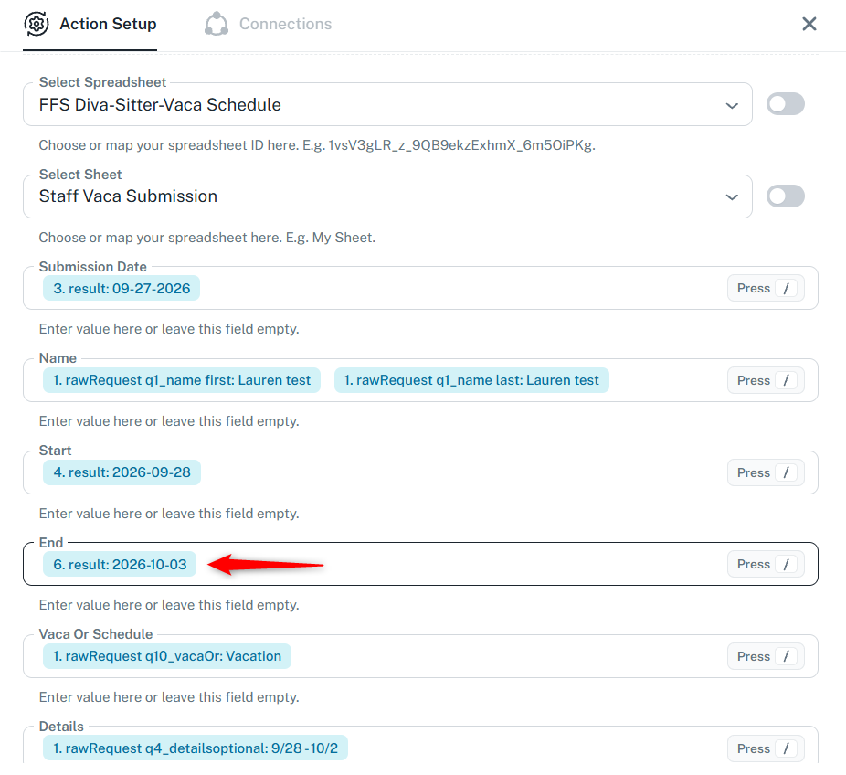The width and height of the screenshot is (846, 775).
Task: Click the Press / button for Vaca Or Schedule
Action: [x=766, y=656]
